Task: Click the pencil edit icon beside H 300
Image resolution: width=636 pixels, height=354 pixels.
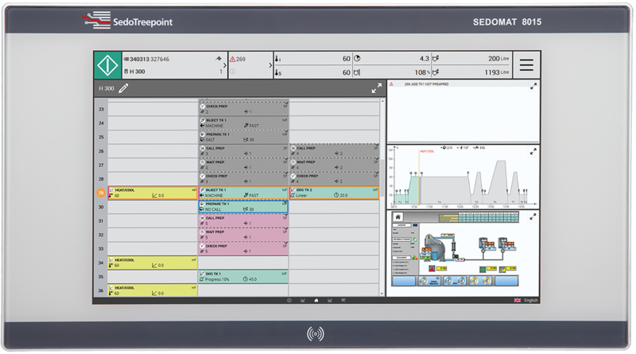Action: (123, 89)
